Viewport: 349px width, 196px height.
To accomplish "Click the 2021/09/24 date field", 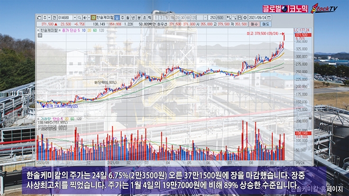I will tap(257, 17).
